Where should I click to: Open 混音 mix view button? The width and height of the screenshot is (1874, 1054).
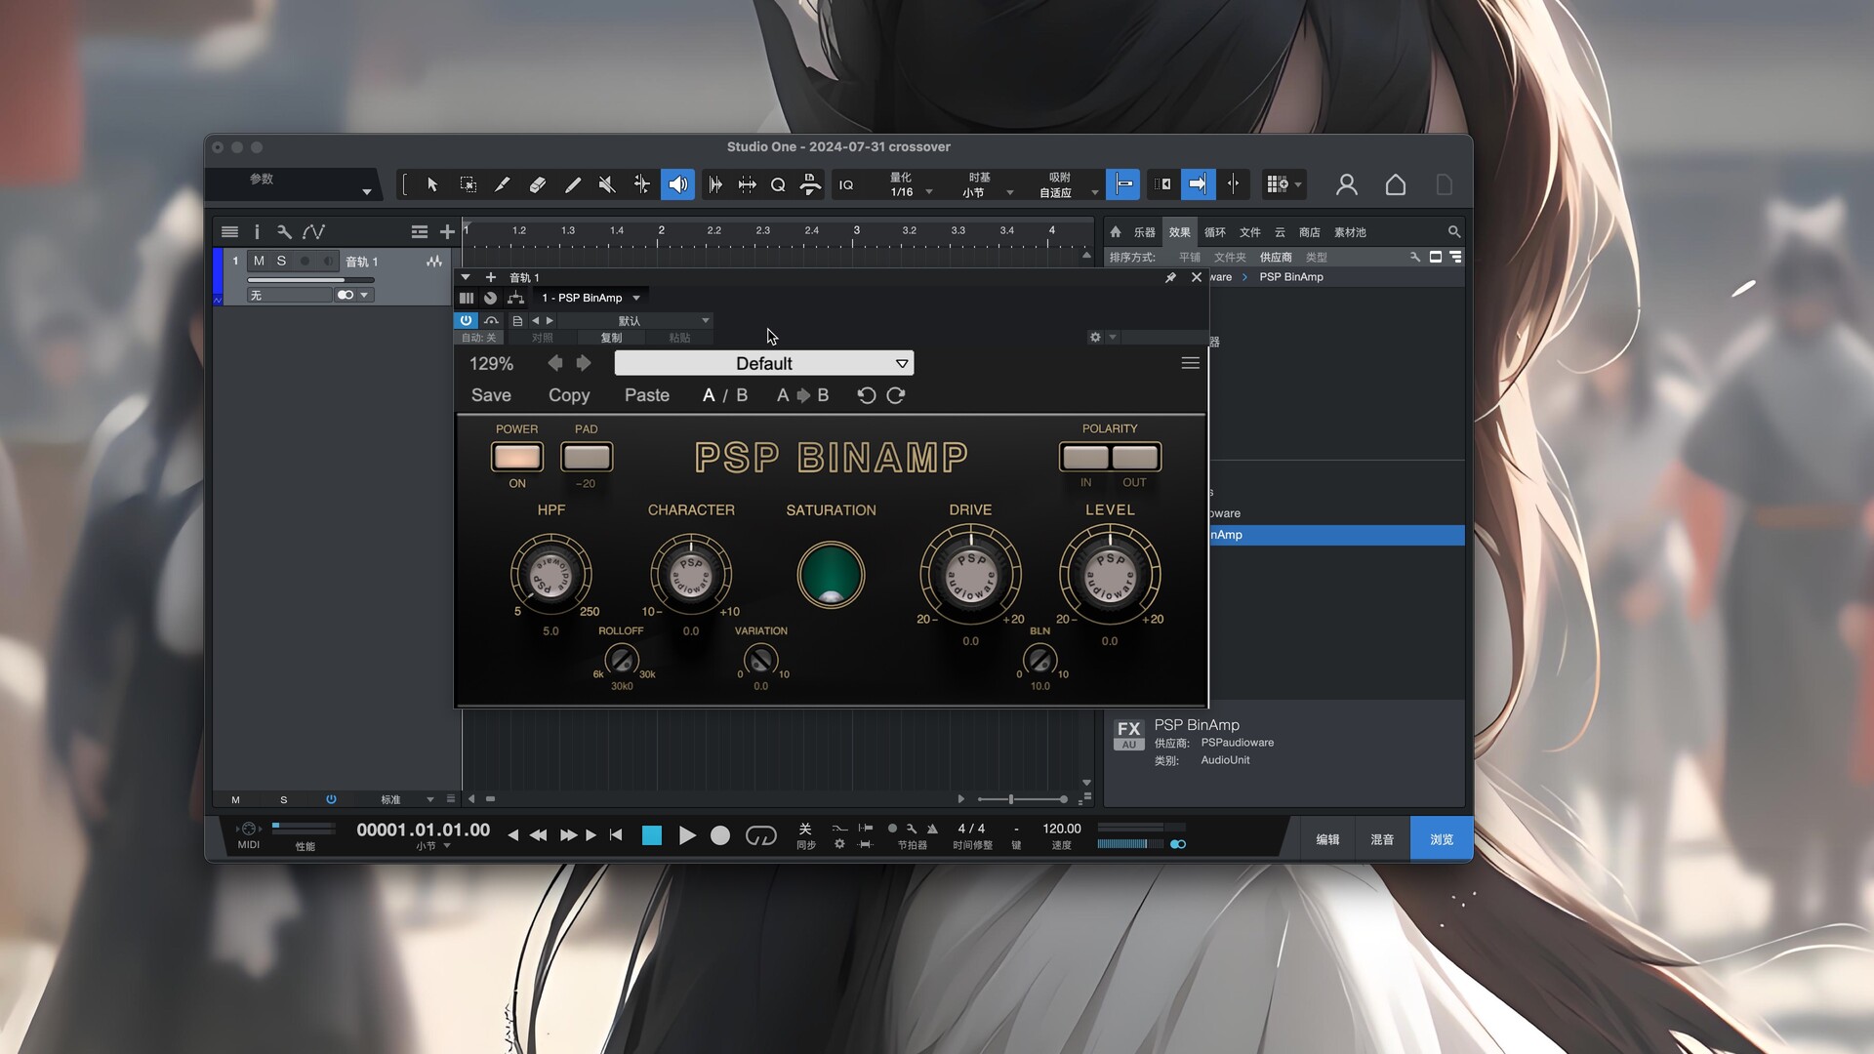coord(1382,839)
